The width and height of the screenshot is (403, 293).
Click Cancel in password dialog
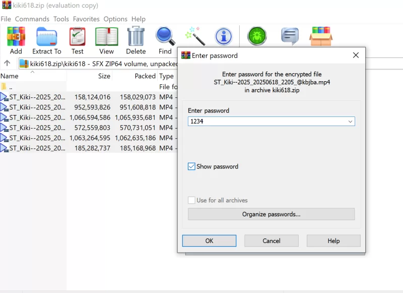272,241
